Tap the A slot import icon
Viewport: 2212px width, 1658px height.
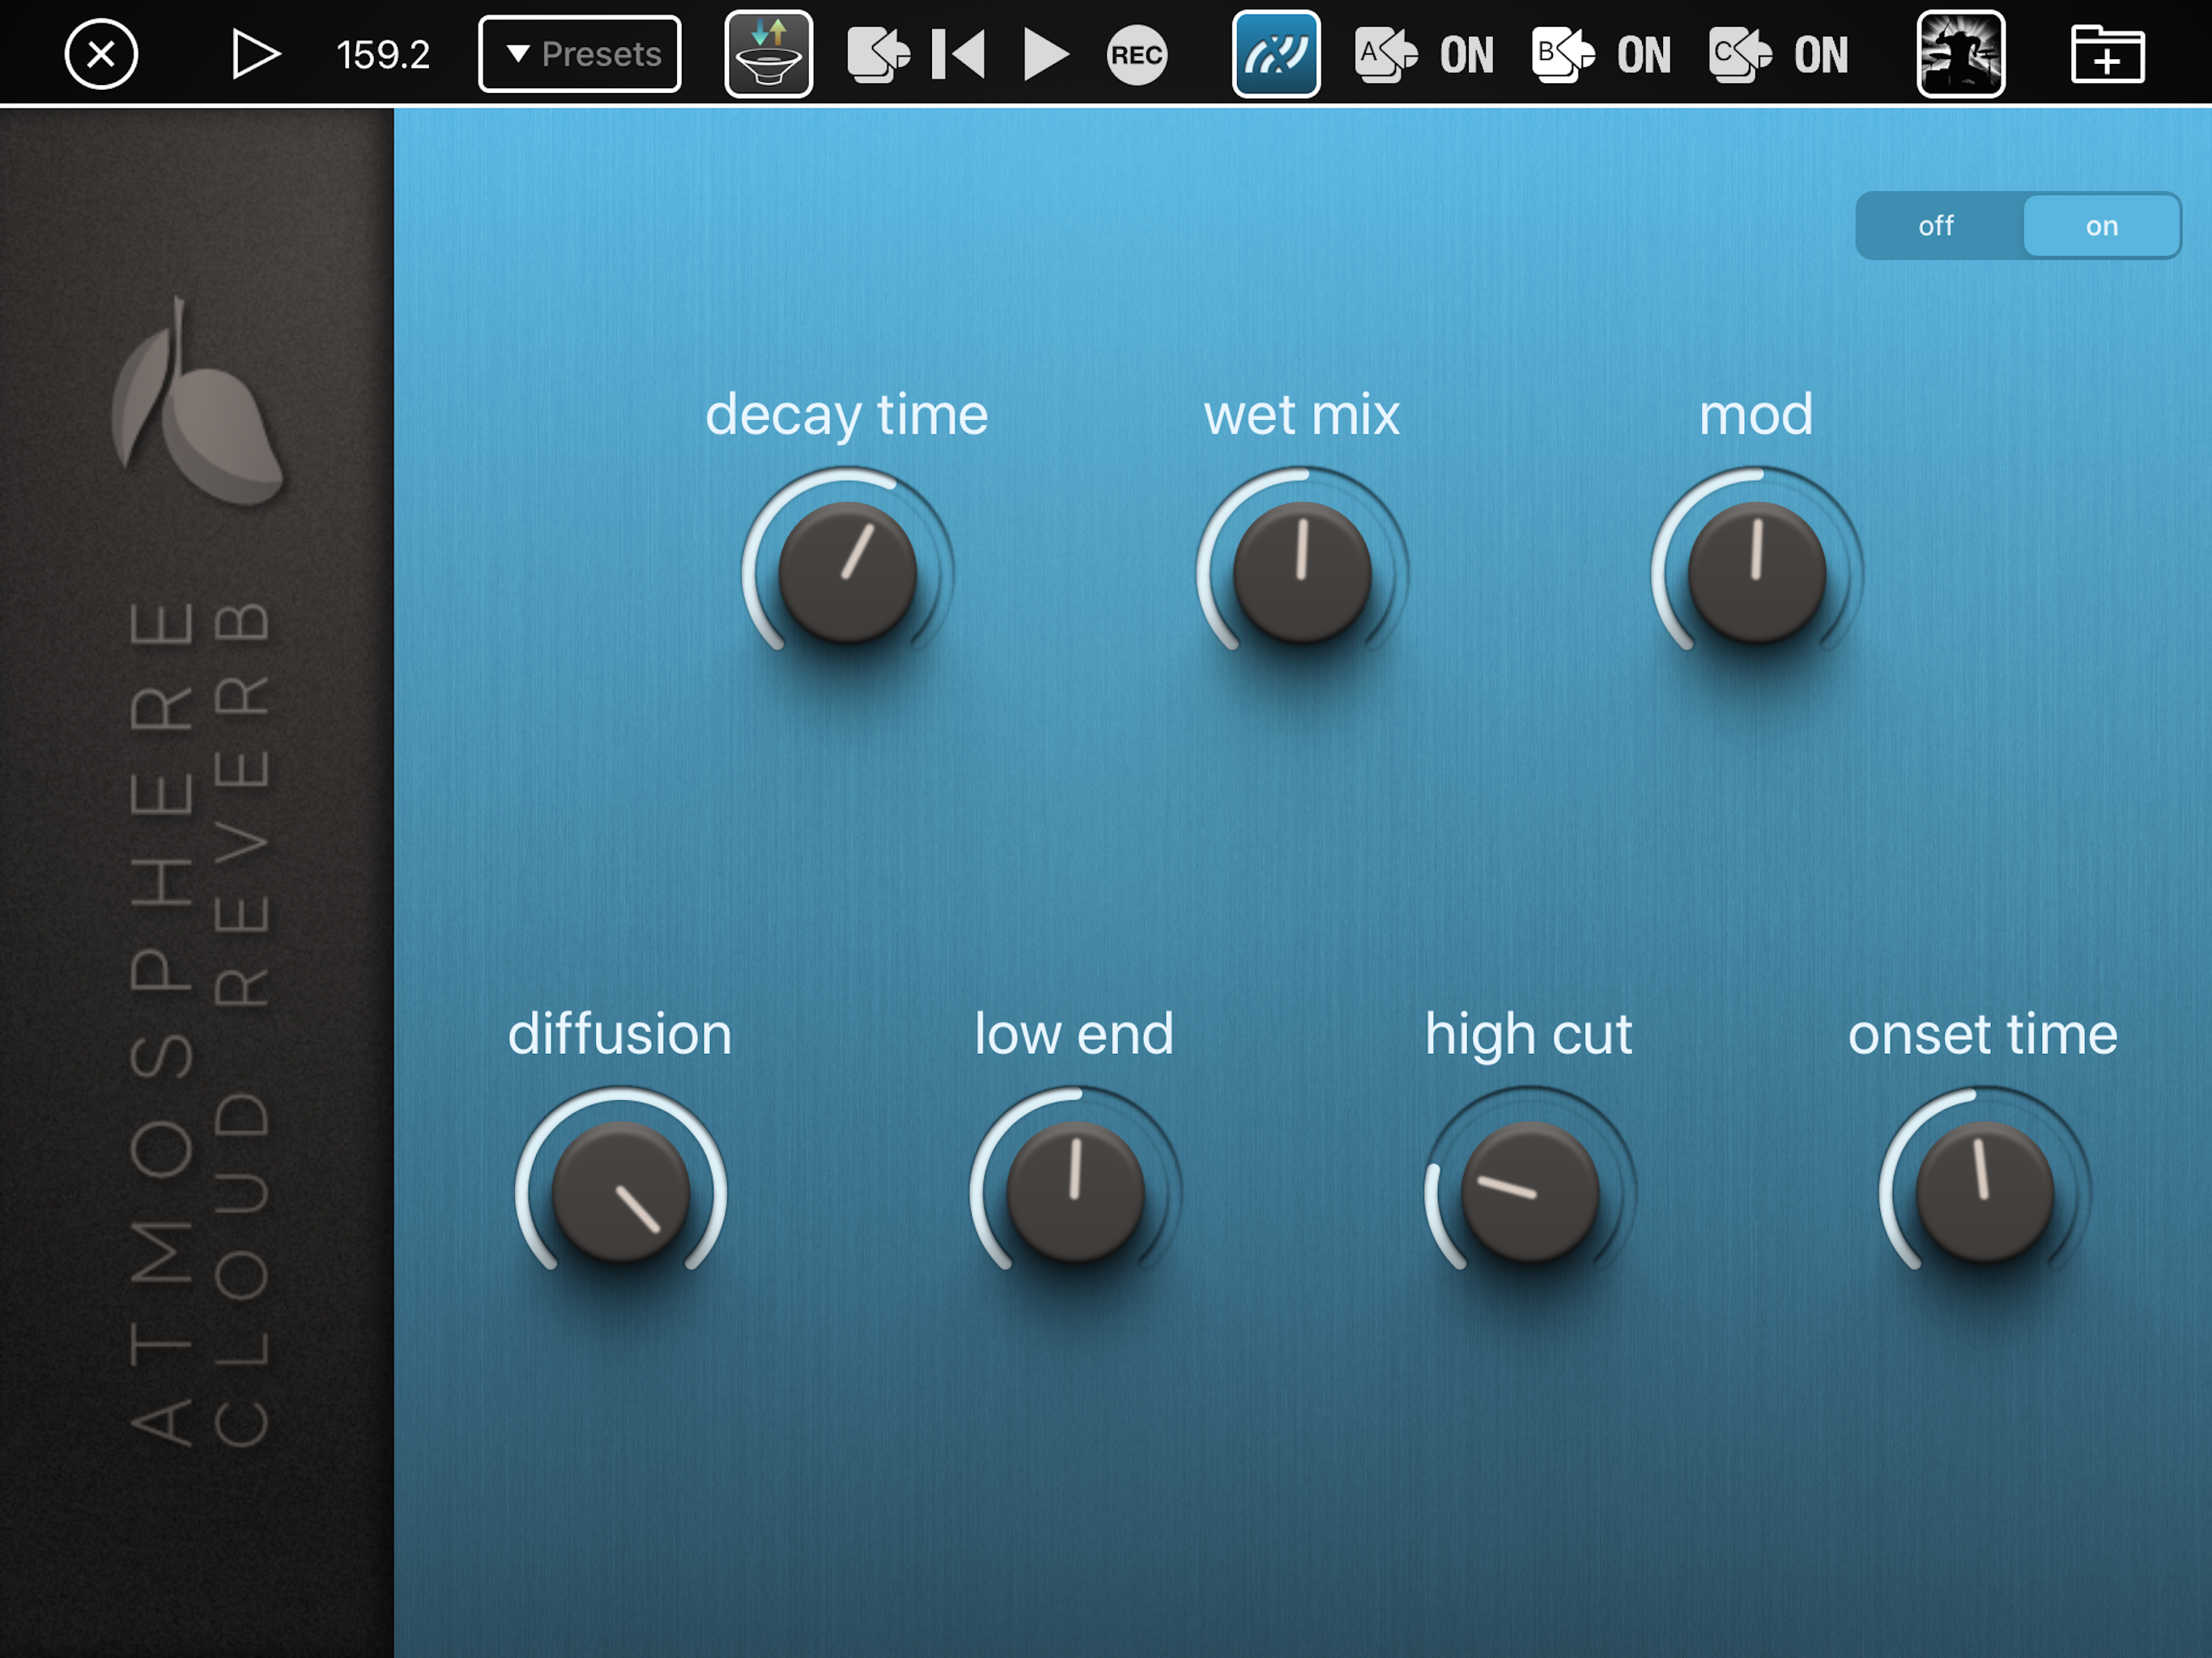(1386, 54)
